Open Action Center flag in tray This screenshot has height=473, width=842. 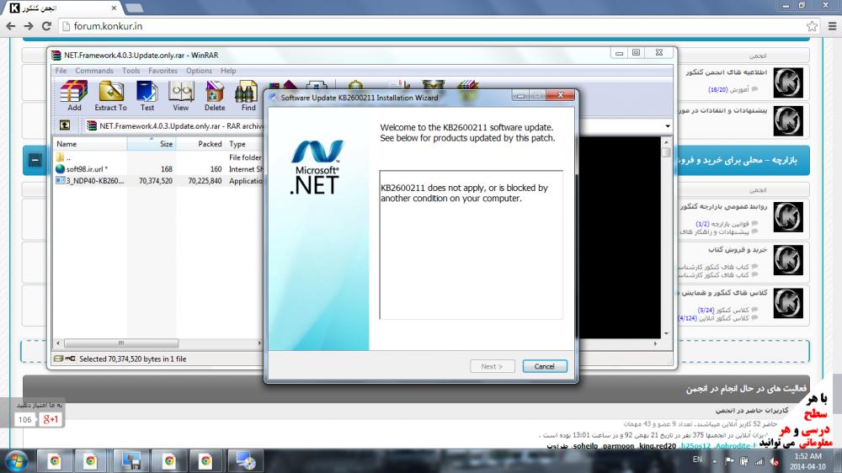click(729, 460)
